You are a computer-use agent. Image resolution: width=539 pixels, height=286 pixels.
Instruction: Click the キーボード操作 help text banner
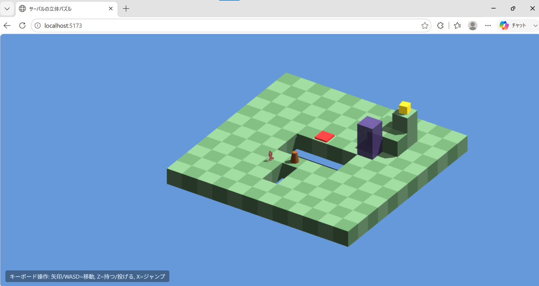click(x=87, y=277)
